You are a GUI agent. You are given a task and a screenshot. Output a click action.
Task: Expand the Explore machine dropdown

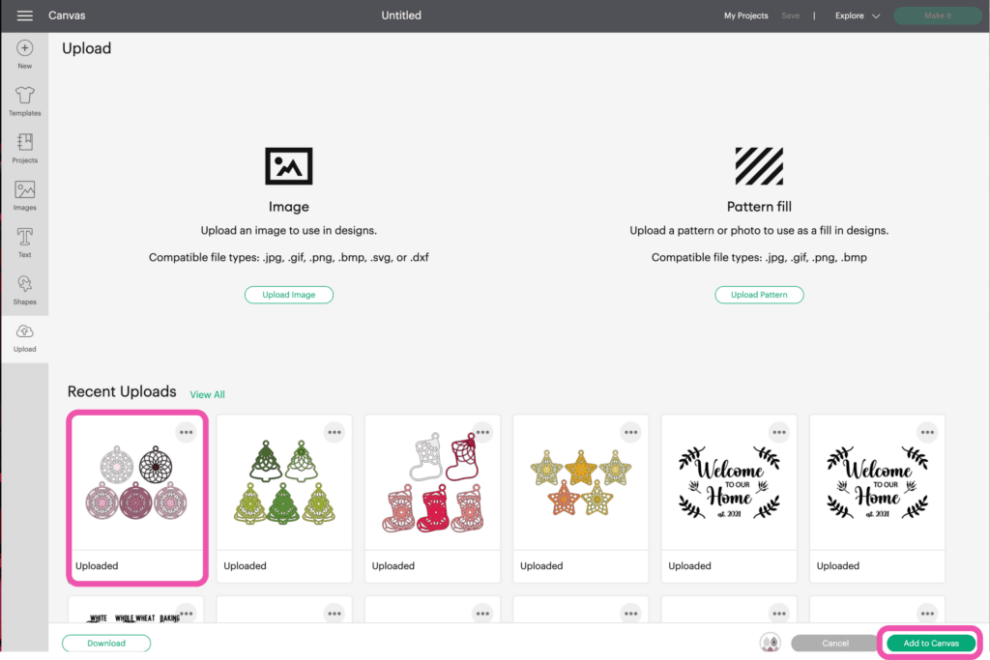click(857, 15)
